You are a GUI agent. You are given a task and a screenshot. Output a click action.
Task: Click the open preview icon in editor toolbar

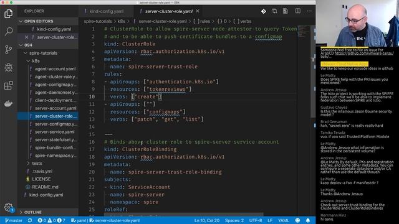(x=286, y=11)
